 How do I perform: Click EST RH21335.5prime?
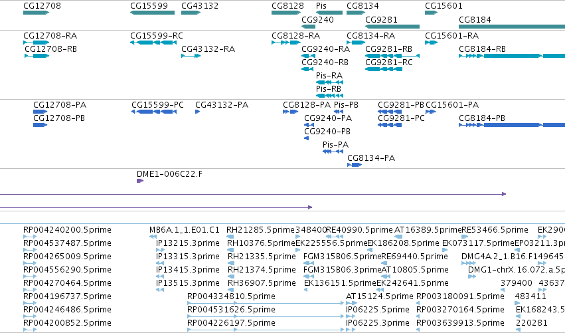pyautogui.click(x=231, y=264)
